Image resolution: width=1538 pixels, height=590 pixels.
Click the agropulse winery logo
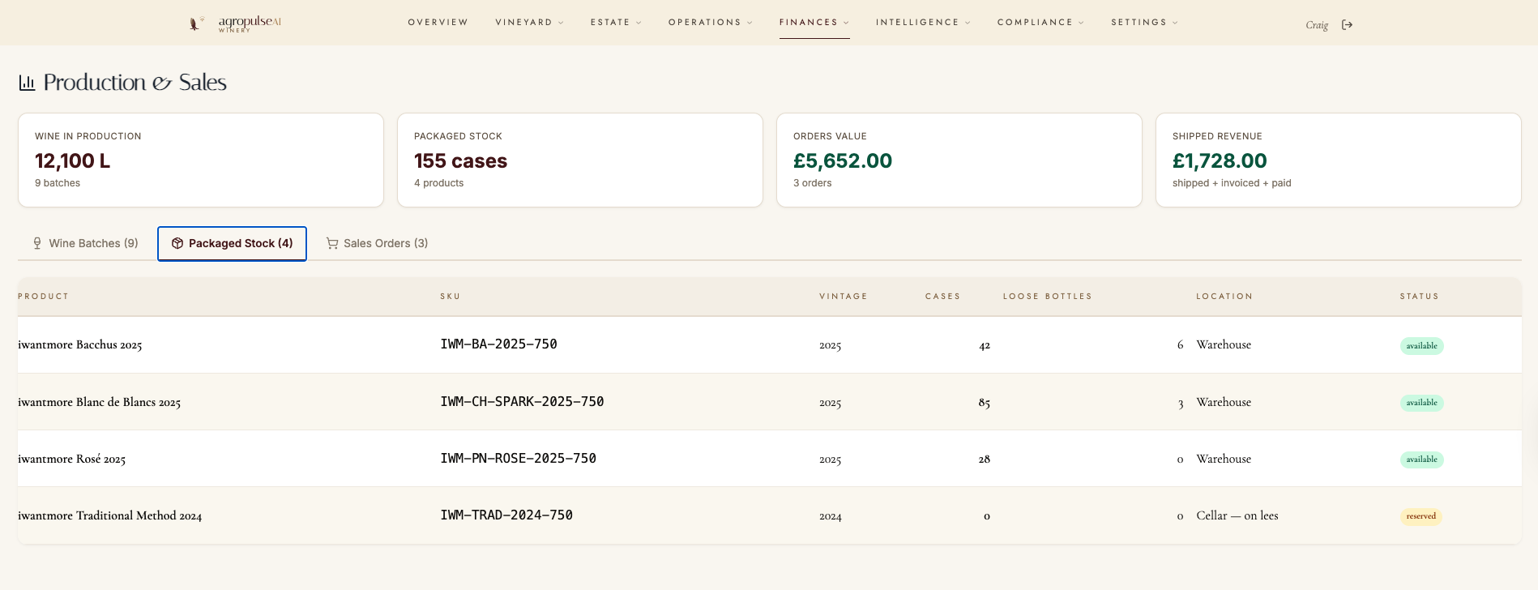pos(235,24)
